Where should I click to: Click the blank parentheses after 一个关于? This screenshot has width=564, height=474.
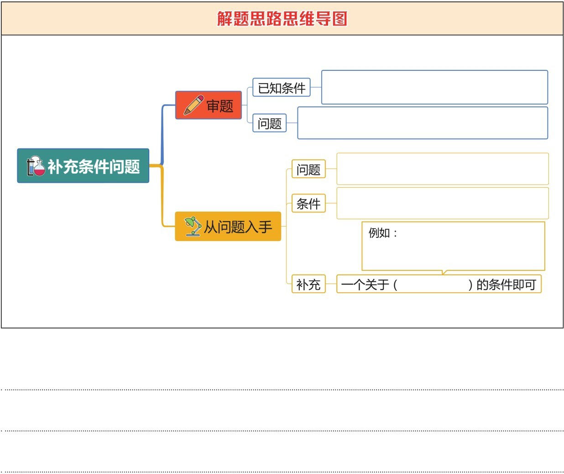(433, 284)
